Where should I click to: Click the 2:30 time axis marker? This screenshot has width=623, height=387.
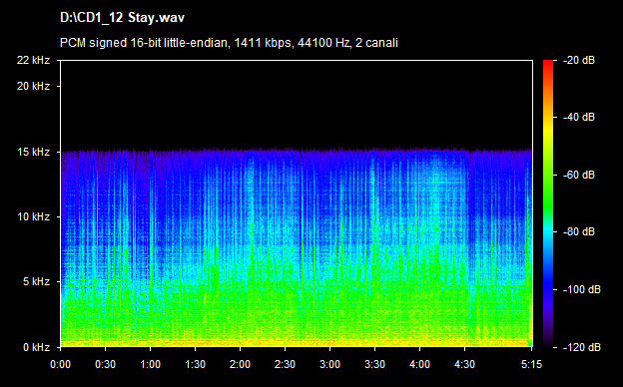[285, 364]
